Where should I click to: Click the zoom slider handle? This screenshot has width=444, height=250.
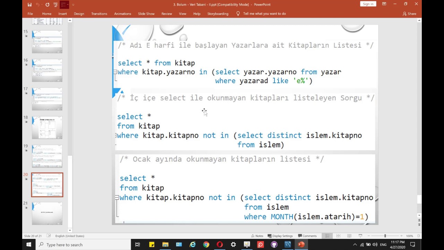coord(385,236)
